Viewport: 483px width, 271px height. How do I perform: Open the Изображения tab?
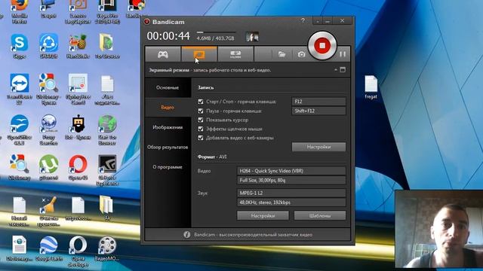(x=168, y=127)
